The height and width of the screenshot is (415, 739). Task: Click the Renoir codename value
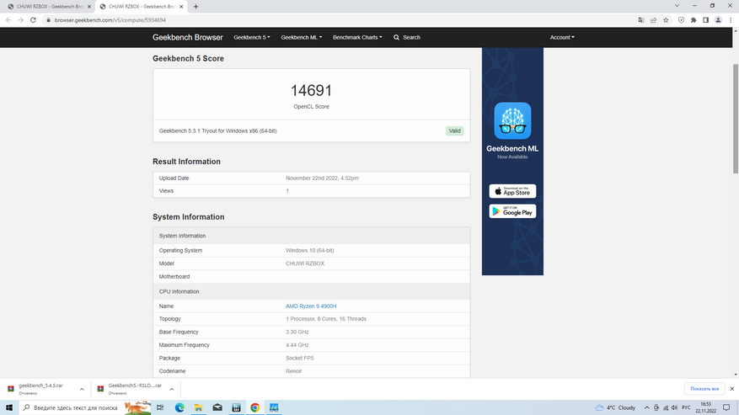click(x=293, y=371)
